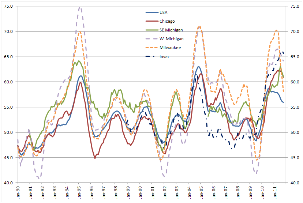The height and width of the screenshot is (203, 303).
Task: Click the Jan-06 axis label
Action: pyautogui.click(x=214, y=192)
